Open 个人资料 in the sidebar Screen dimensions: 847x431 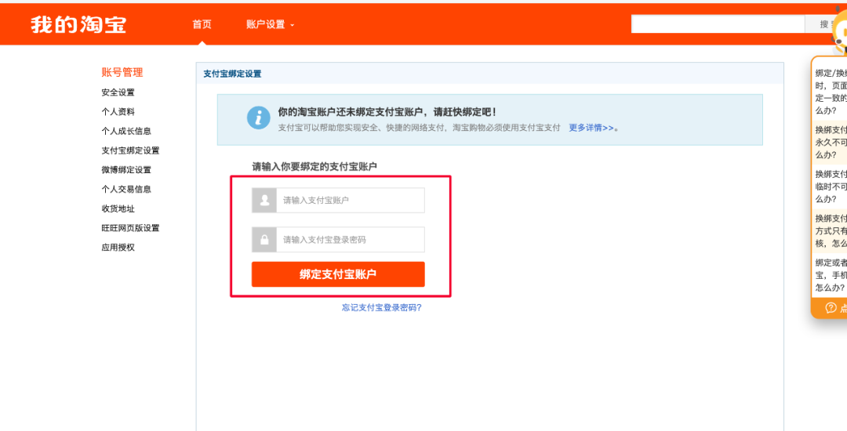click(118, 111)
